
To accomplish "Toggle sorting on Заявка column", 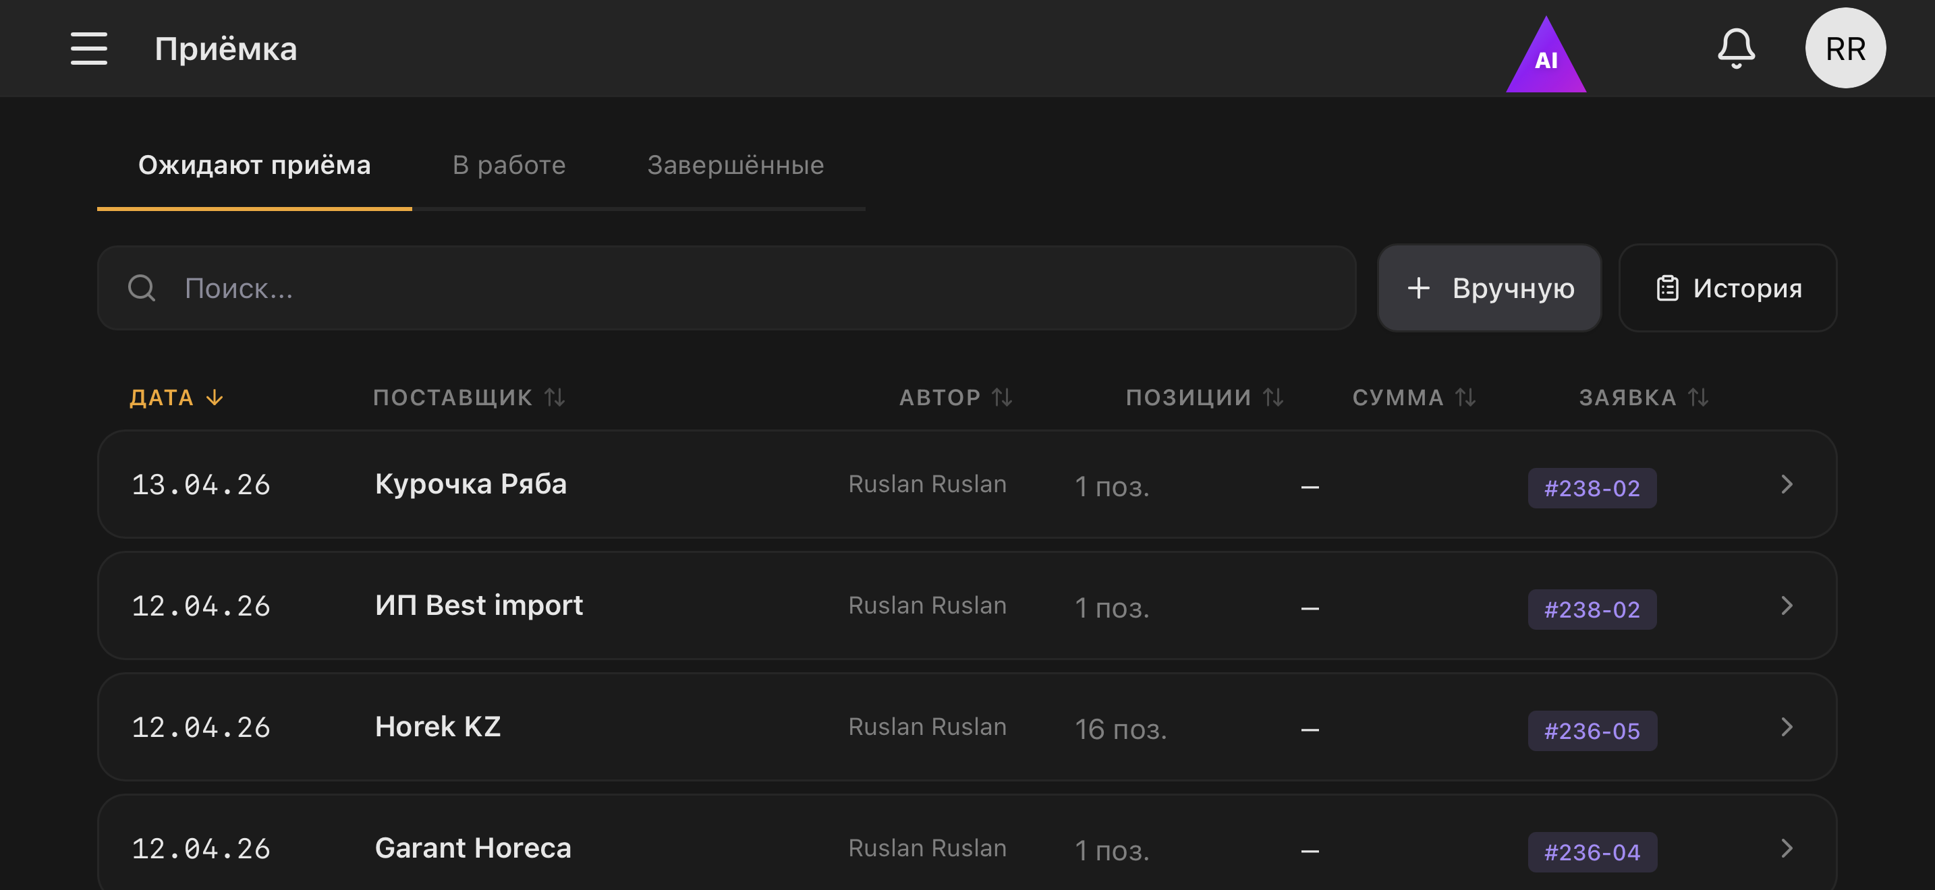I will 1698,397.
